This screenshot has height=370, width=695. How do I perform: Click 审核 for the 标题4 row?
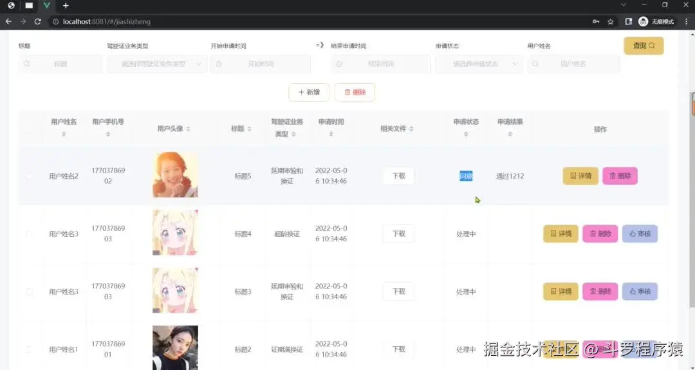point(640,234)
